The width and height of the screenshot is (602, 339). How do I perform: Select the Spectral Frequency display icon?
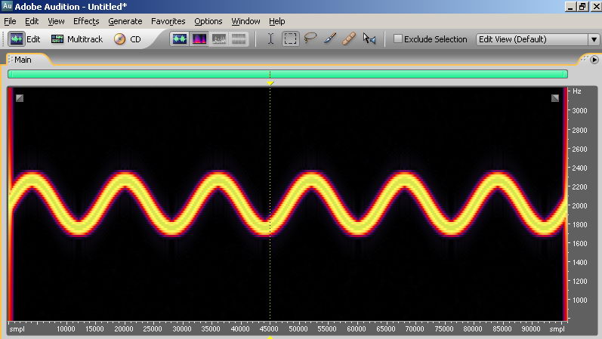[199, 39]
